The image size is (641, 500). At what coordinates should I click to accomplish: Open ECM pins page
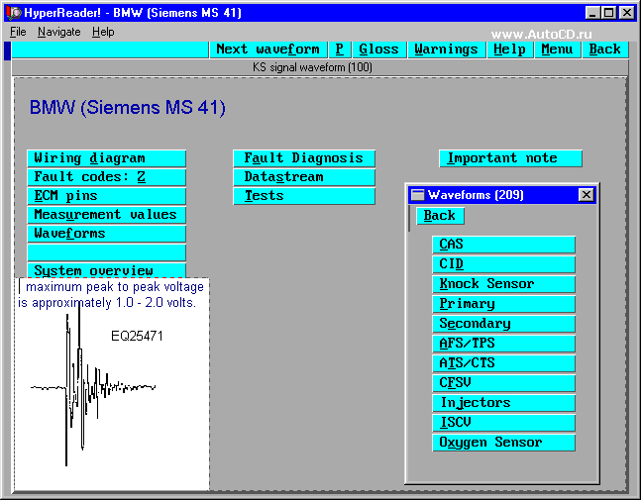[x=107, y=196]
